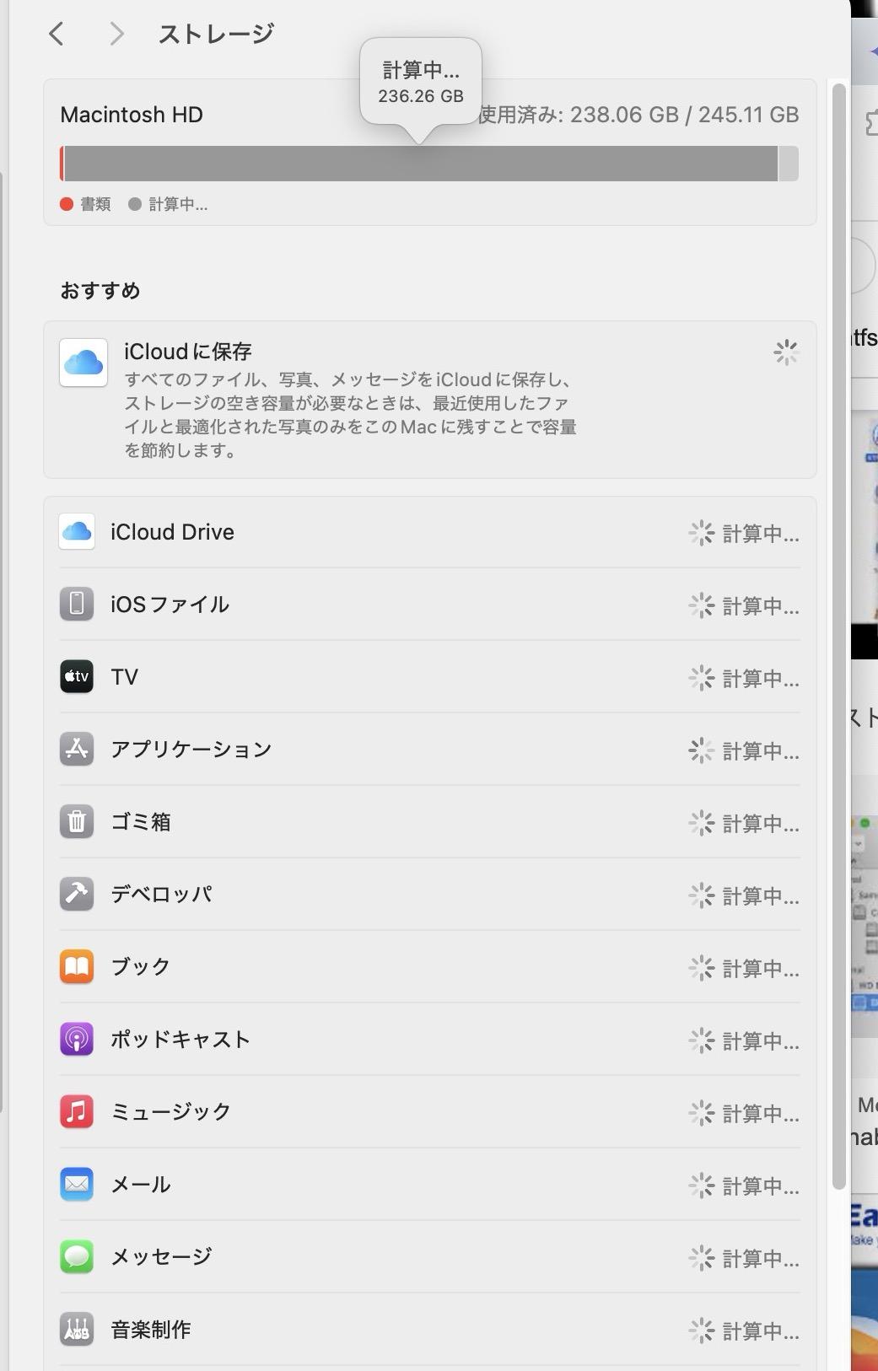Click spinner in the iOSファイル row
This screenshot has width=878, height=1371.
(x=701, y=605)
